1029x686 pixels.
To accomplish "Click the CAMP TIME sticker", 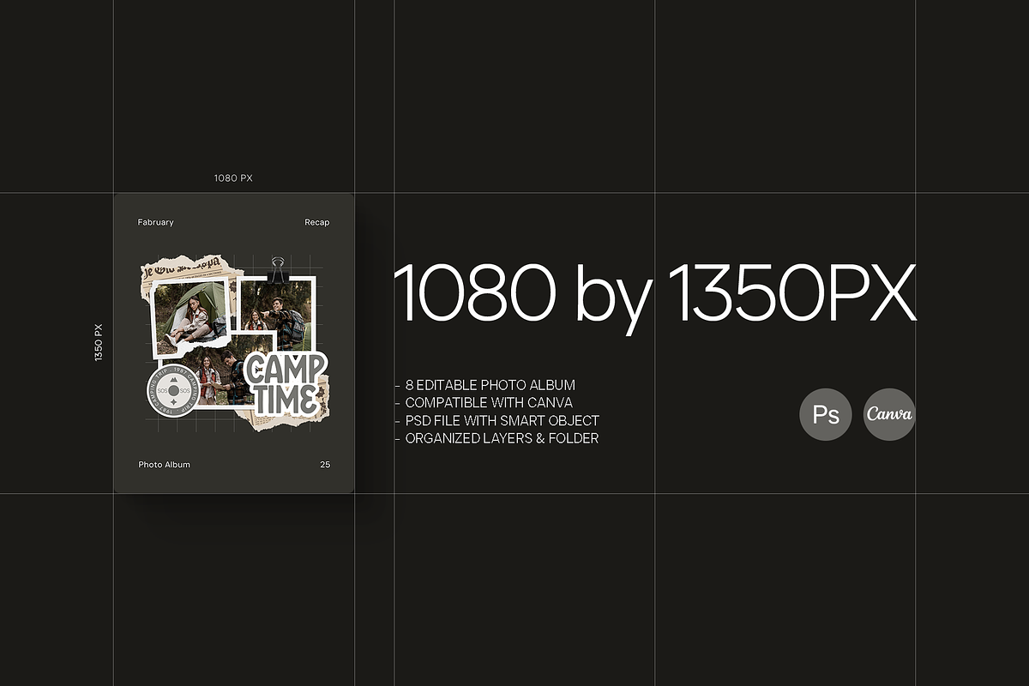I will tap(285, 382).
